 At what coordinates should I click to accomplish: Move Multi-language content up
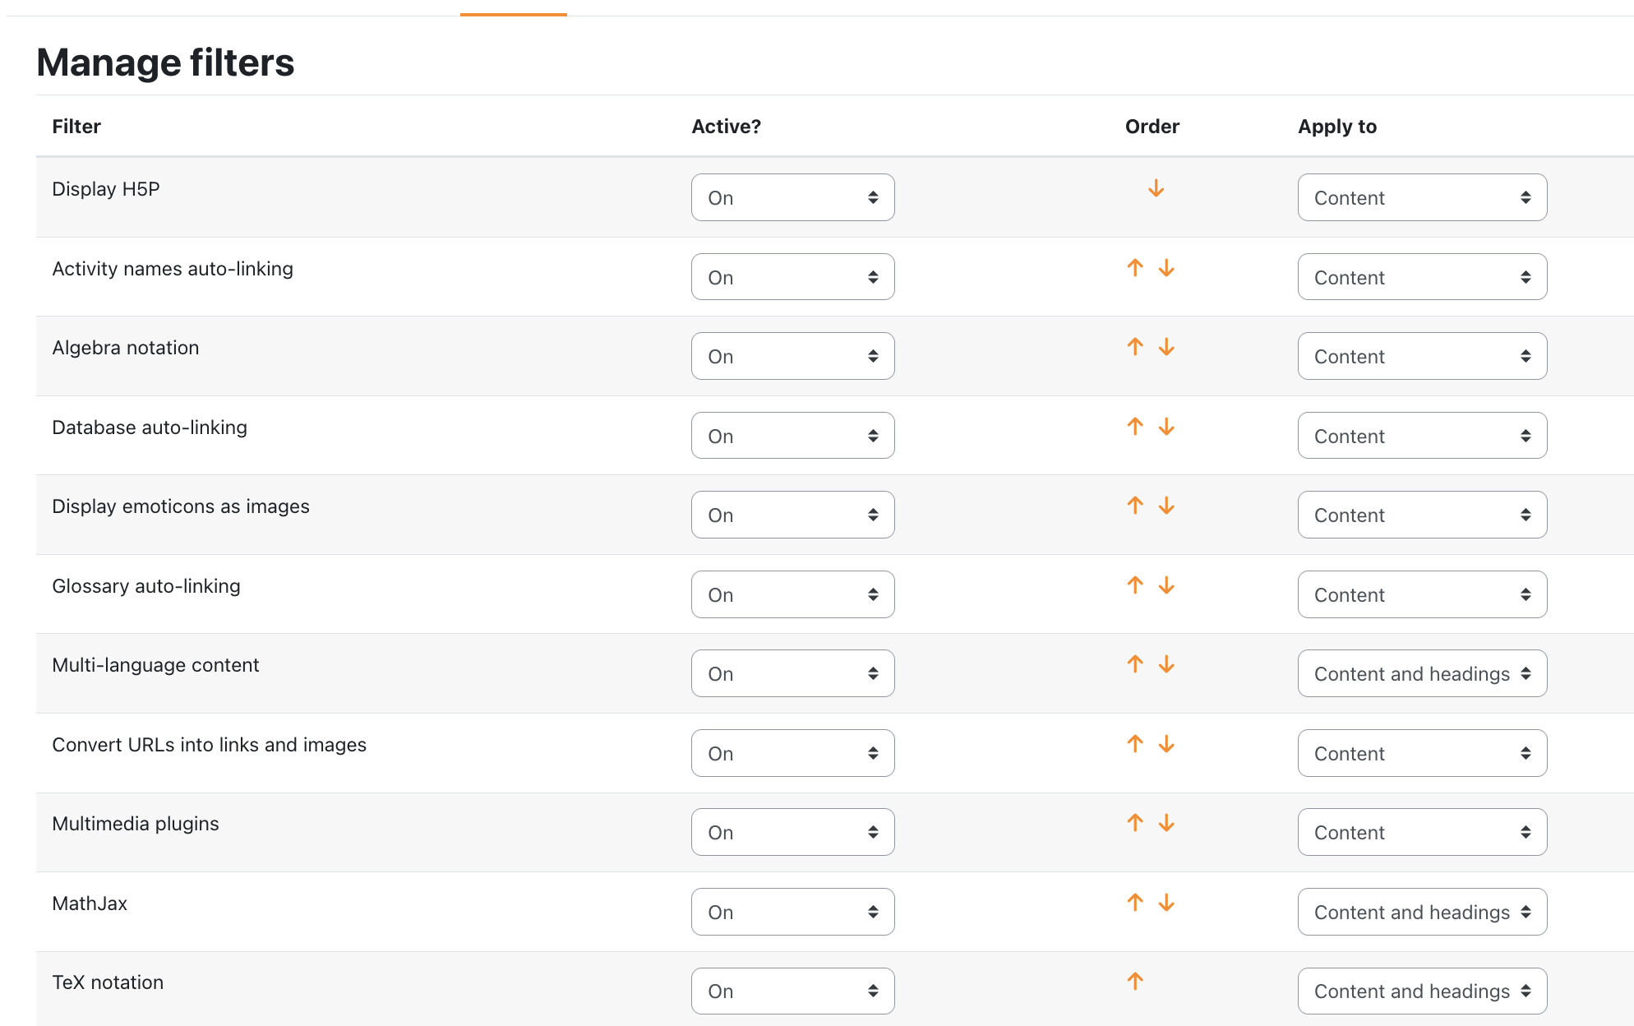pos(1135,664)
